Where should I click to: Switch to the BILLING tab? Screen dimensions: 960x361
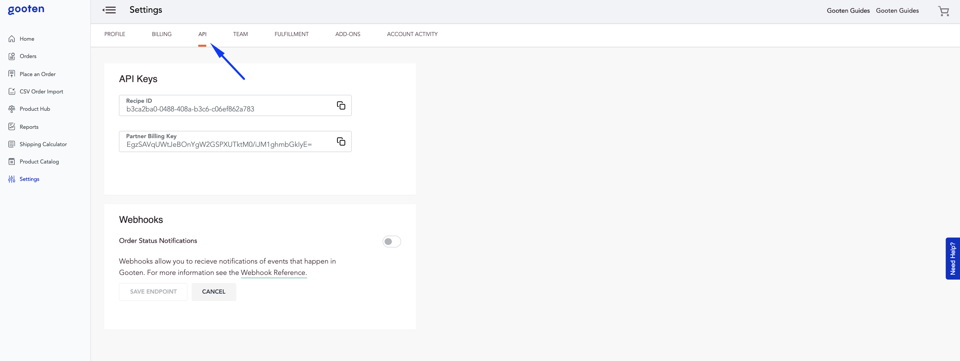[161, 34]
